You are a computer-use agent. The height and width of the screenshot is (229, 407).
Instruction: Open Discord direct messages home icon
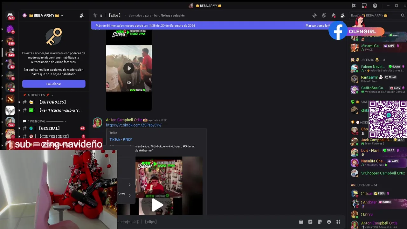tap(10, 16)
